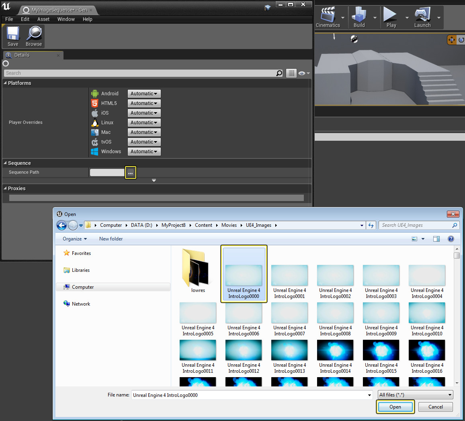Click the Sequence Path ellipsis button

131,173
